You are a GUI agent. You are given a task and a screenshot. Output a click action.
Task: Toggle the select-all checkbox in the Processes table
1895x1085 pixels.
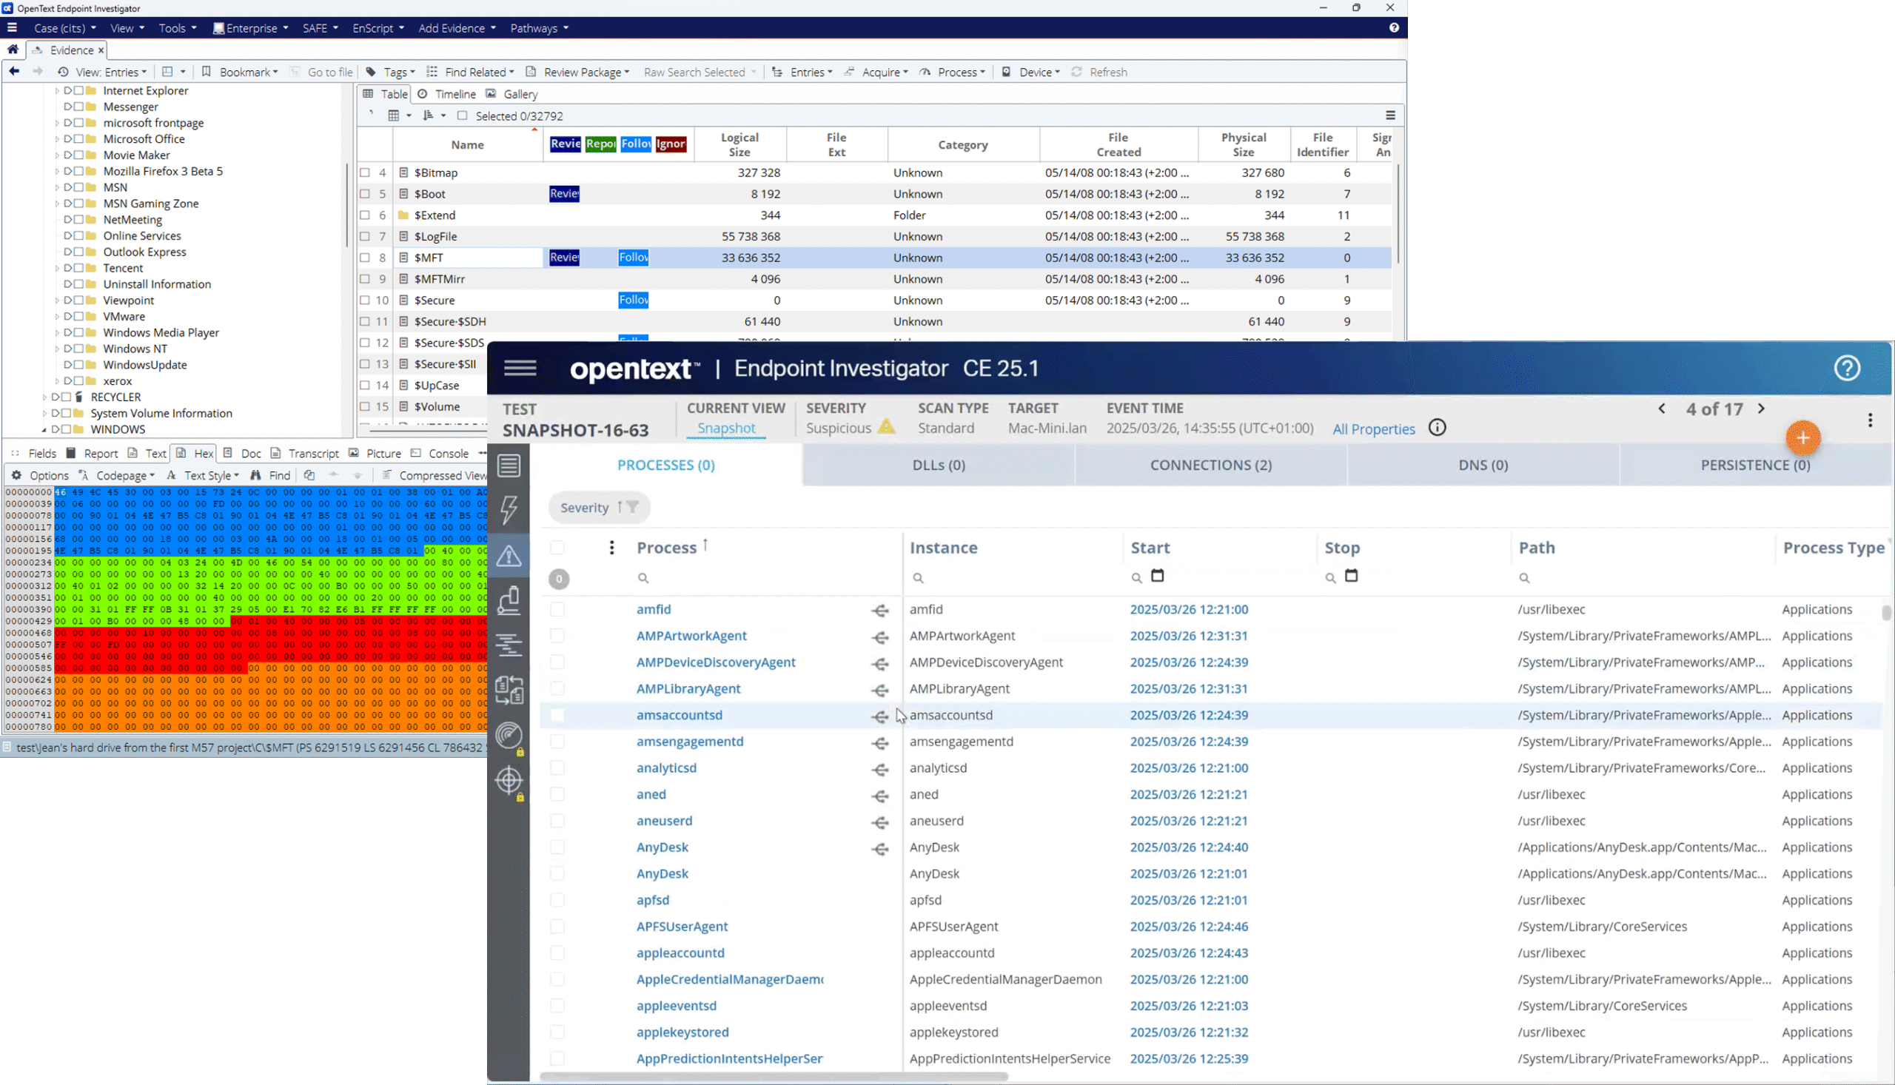(x=557, y=546)
